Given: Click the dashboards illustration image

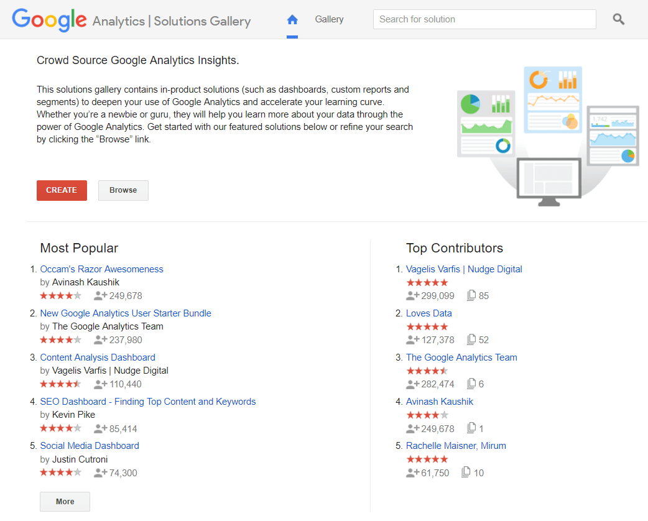Looking at the screenshot, I should pos(548,136).
